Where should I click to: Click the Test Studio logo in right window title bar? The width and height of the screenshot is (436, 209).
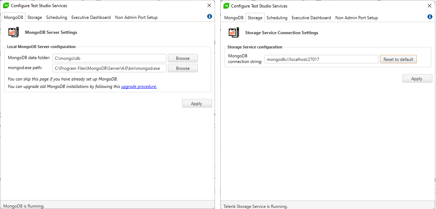click(226, 6)
